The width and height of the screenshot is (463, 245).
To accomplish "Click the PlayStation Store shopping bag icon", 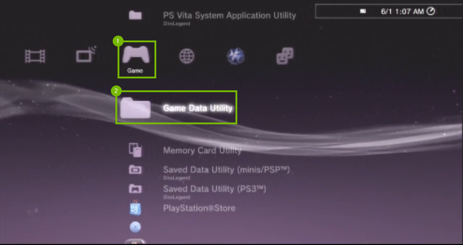I will pyautogui.click(x=135, y=208).
